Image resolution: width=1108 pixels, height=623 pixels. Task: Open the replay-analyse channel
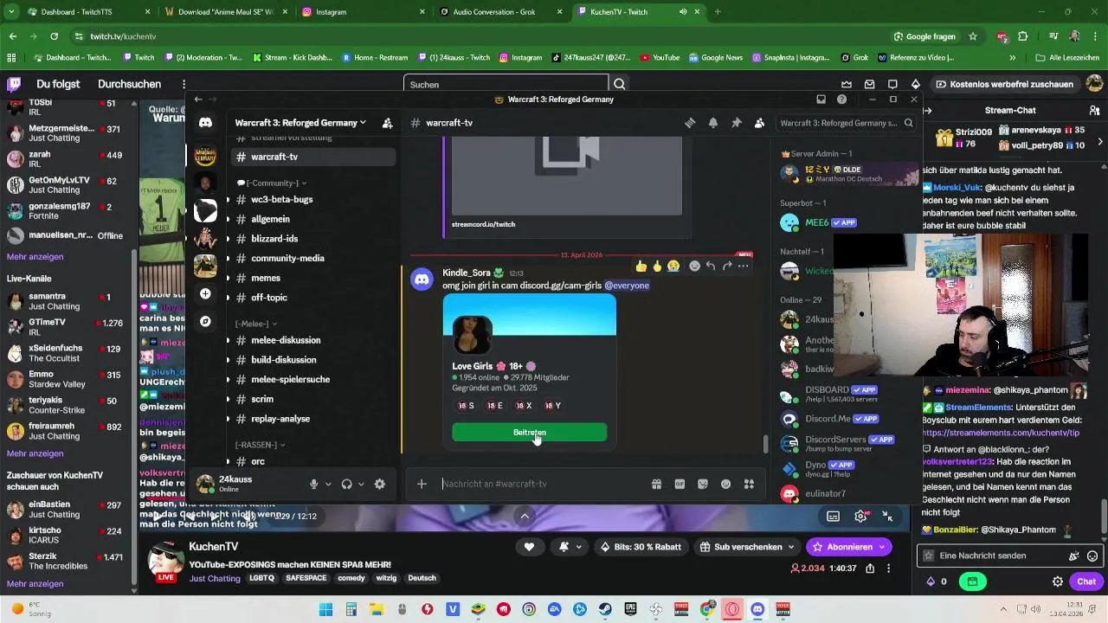[x=280, y=419]
